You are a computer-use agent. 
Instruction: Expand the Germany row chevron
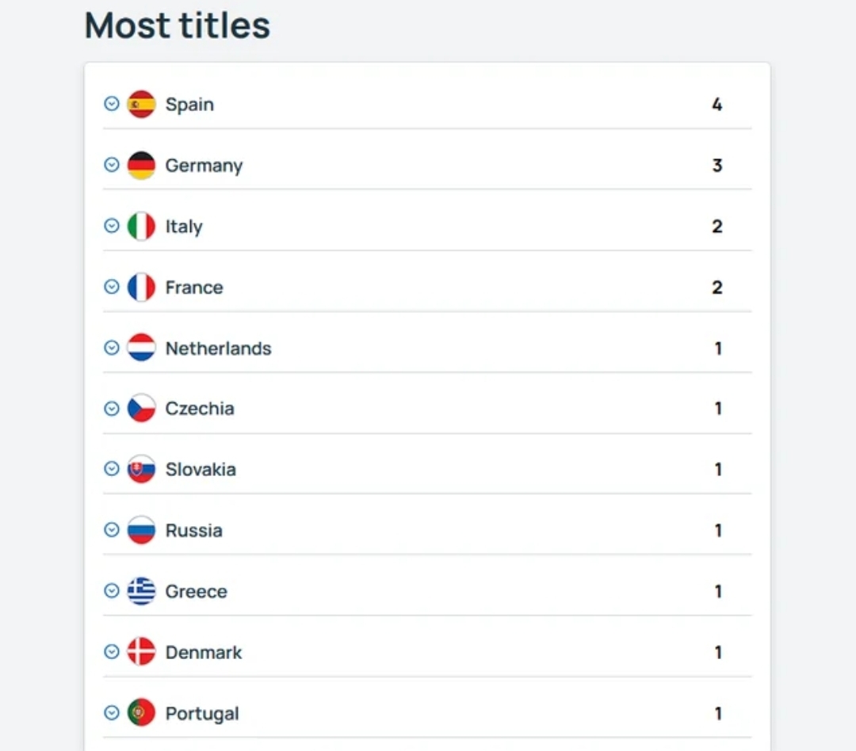coord(112,165)
